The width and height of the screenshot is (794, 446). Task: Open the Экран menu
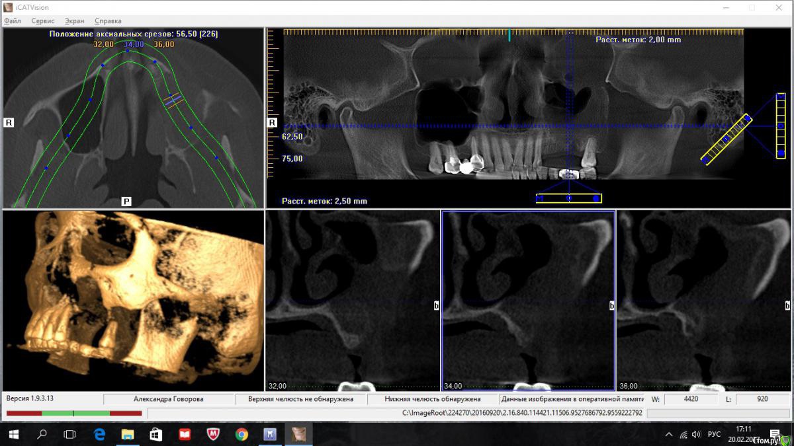74,21
